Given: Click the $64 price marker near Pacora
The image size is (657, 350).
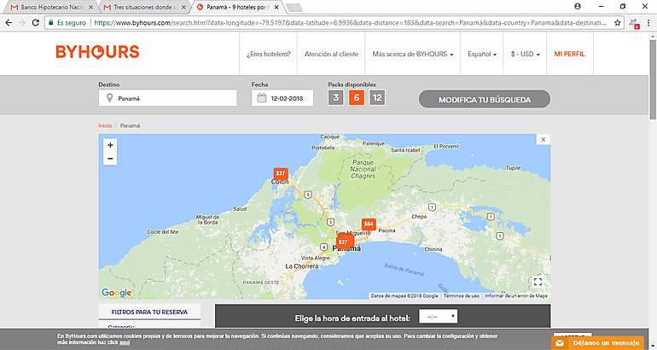Looking at the screenshot, I should (369, 224).
